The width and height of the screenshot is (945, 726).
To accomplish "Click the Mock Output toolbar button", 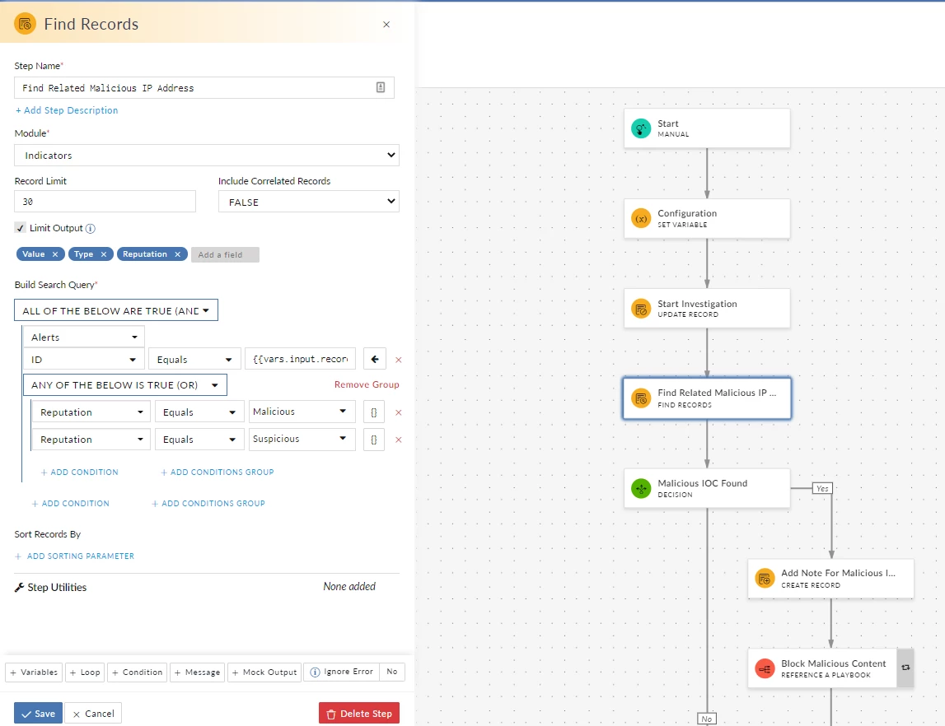I will pyautogui.click(x=264, y=672).
